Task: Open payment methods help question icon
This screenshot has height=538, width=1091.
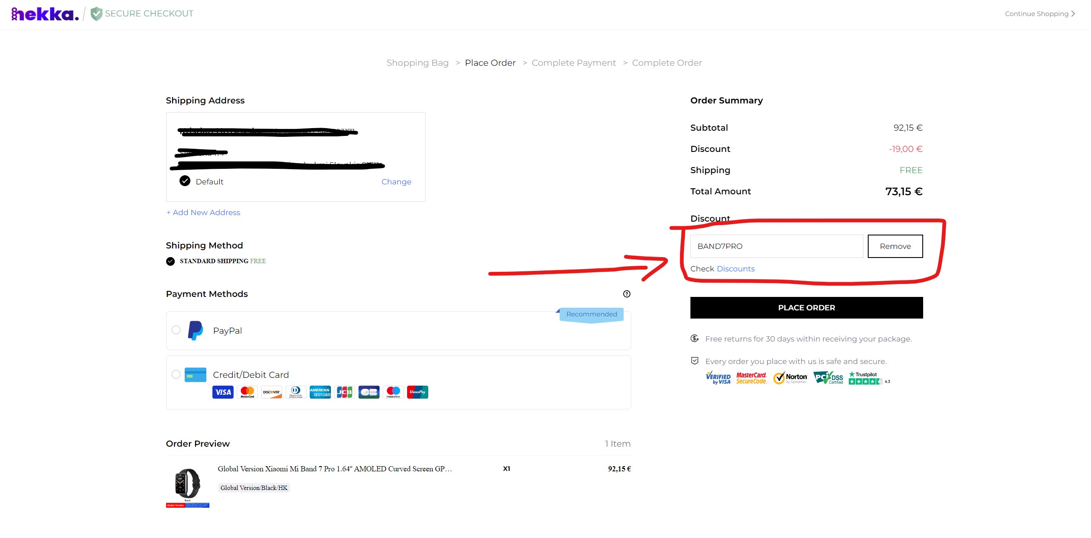Action: (x=626, y=294)
